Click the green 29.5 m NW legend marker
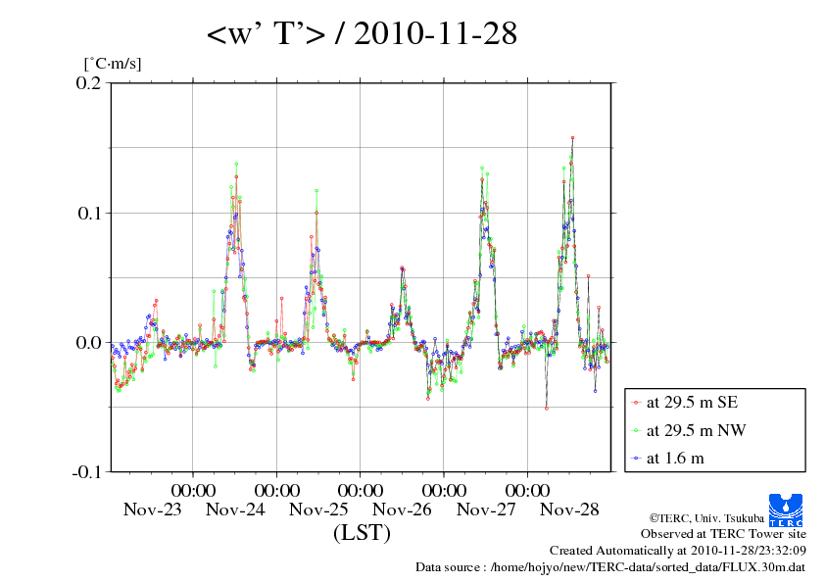The width and height of the screenshot is (825, 583). click(x=636, y=430)
